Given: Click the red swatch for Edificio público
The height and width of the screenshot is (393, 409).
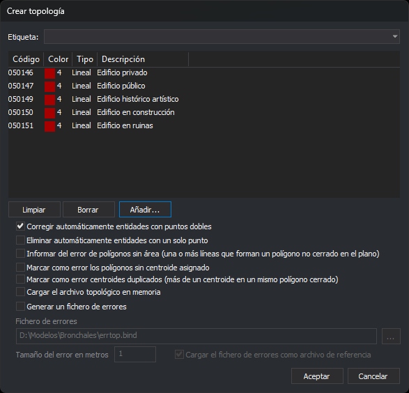Looking at the screenshot, I should coord(49,86).
